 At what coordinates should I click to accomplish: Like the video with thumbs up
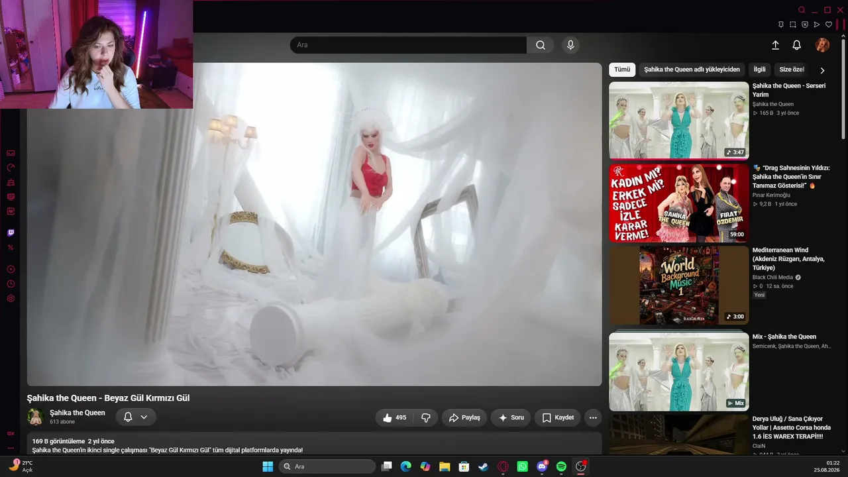(395, 418)
